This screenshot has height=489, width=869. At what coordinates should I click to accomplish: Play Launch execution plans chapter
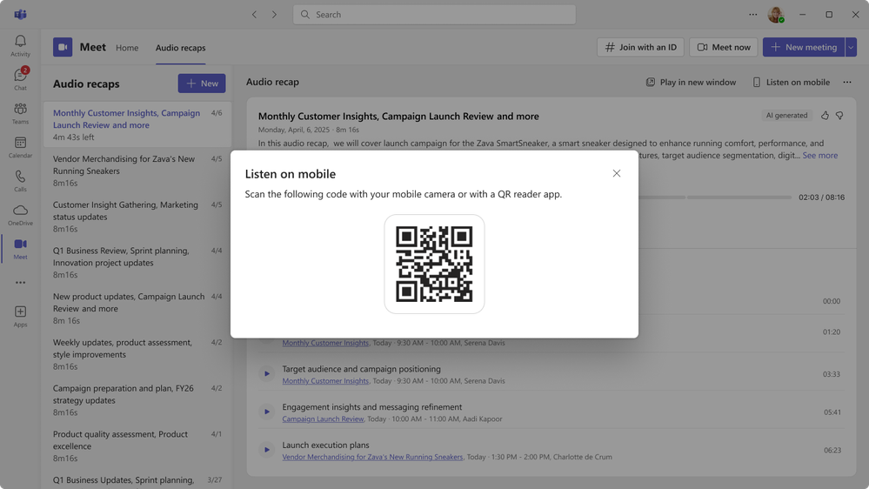266,450
